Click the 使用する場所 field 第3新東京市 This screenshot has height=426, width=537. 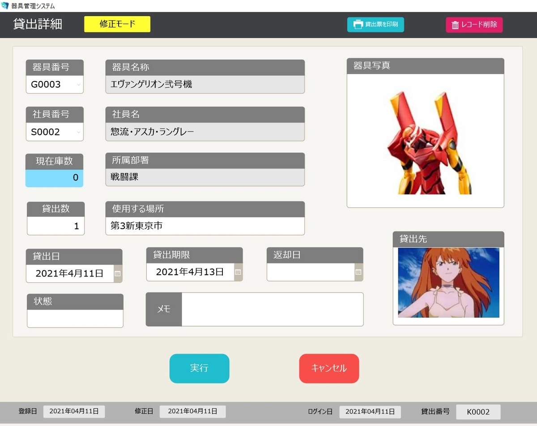[205, 226]
